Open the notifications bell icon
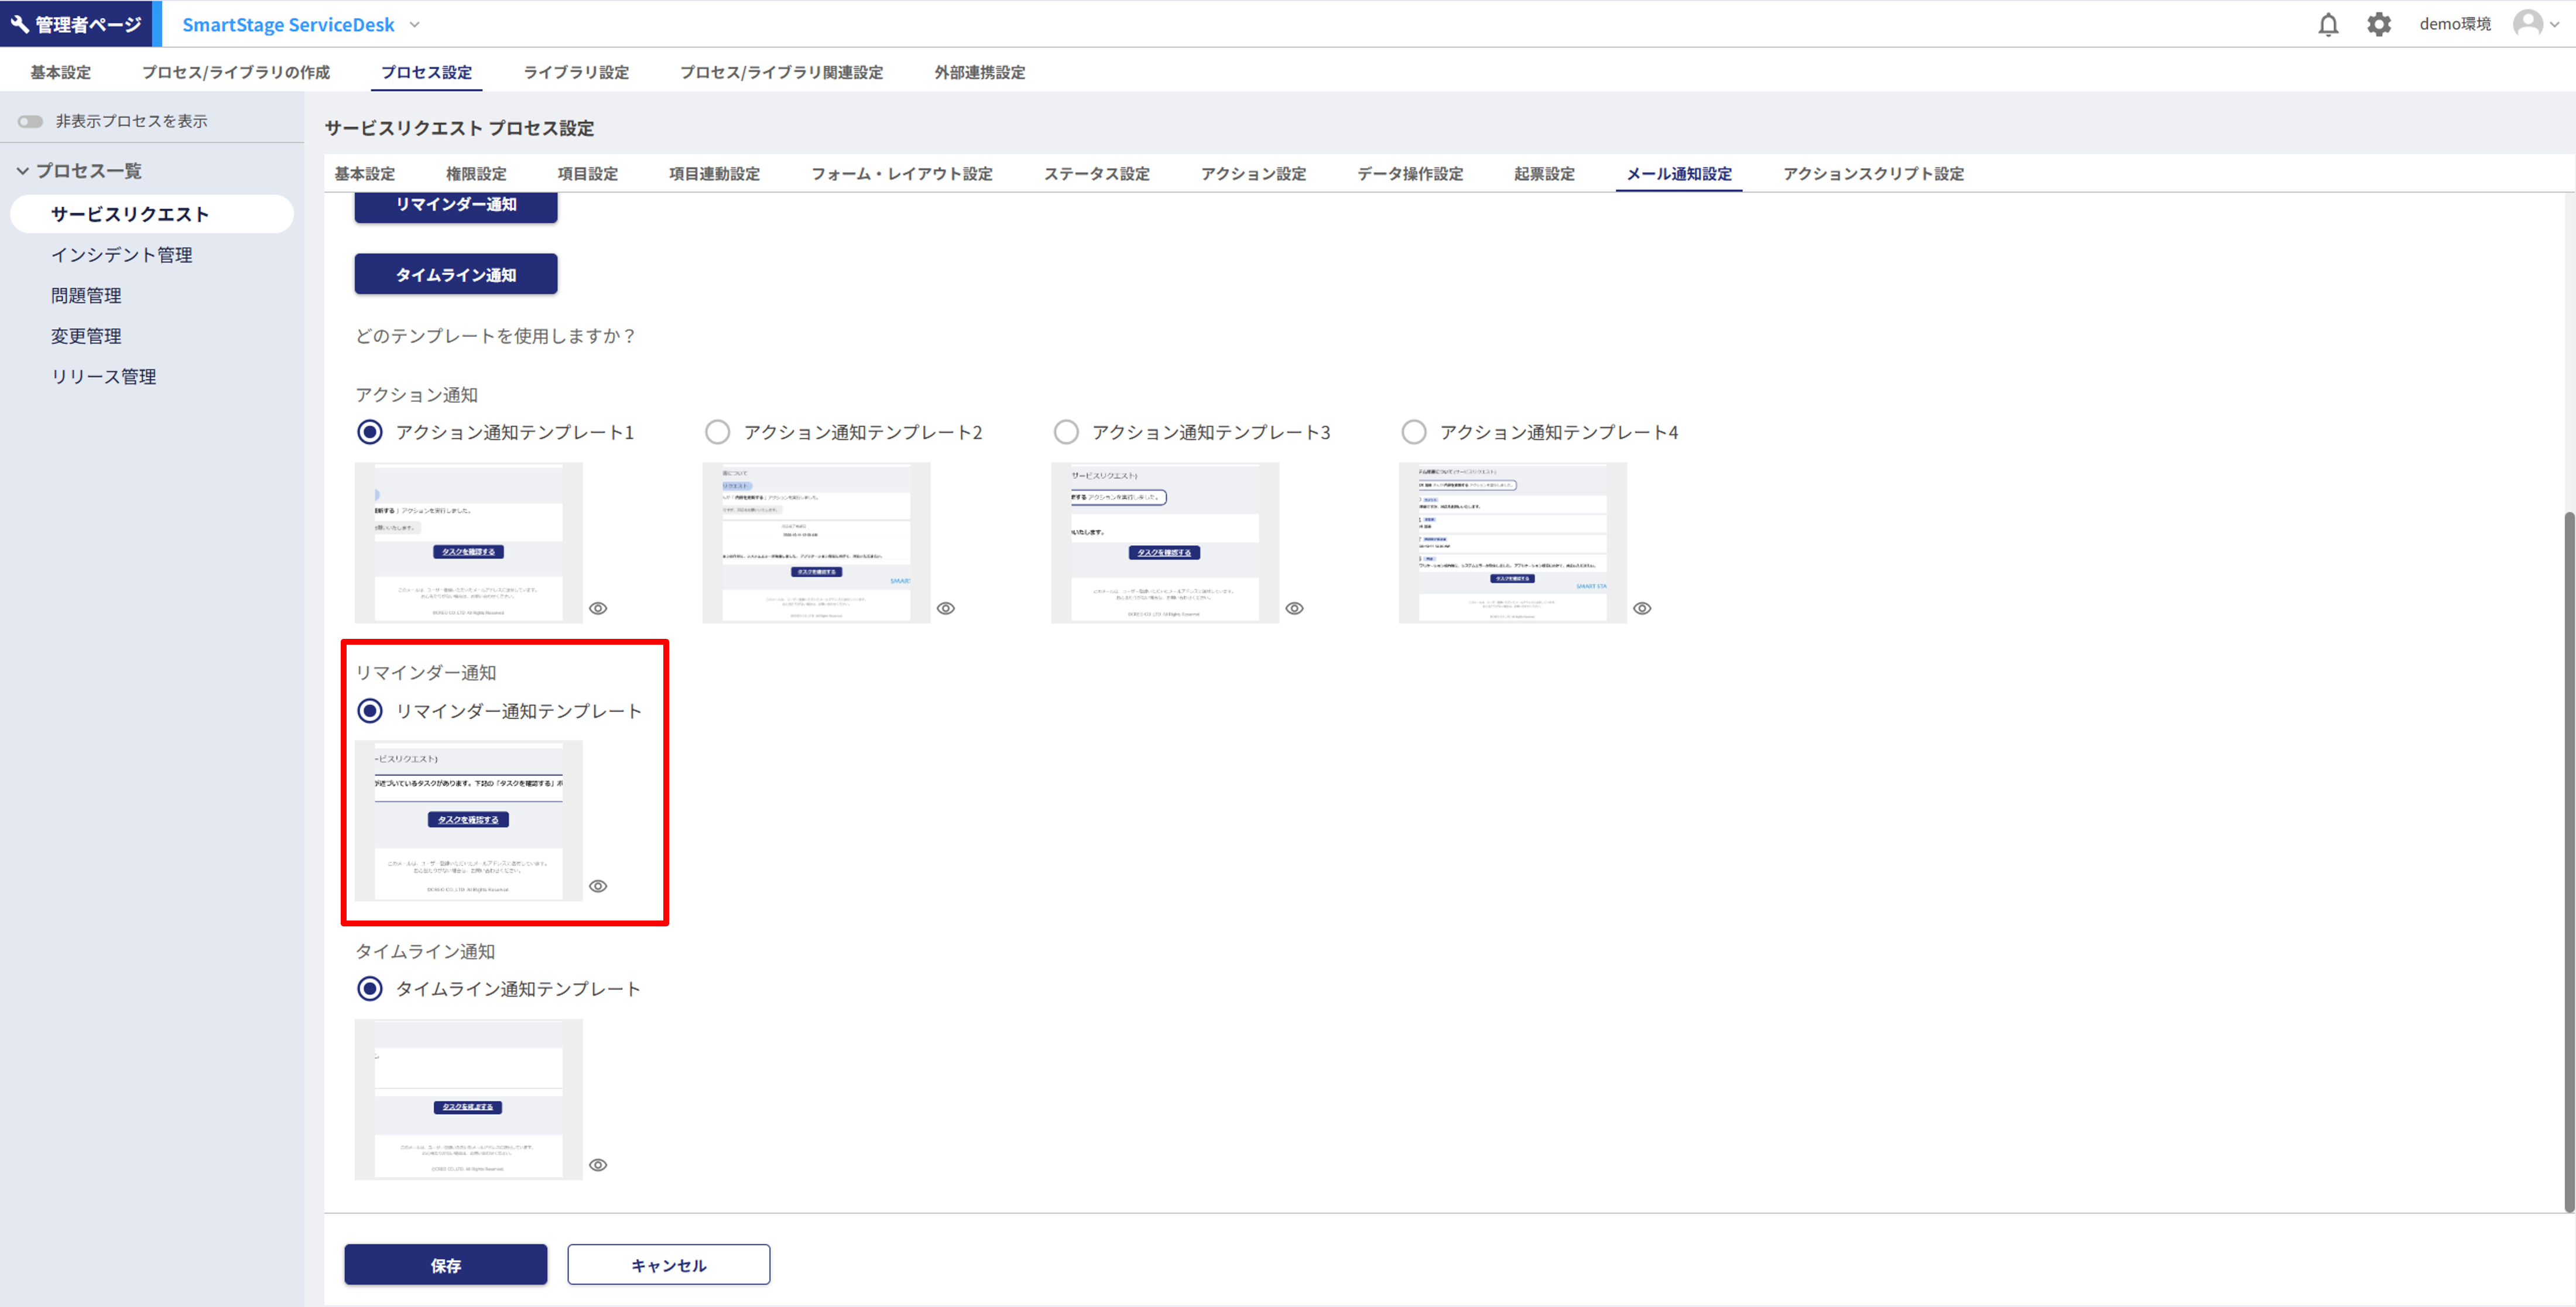Image resolution: width=2576 pixels, height=1307 pixels. 2328,24
